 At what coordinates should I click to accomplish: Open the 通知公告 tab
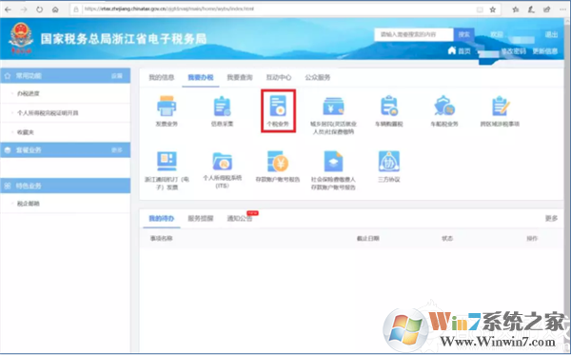pos(240,219)
